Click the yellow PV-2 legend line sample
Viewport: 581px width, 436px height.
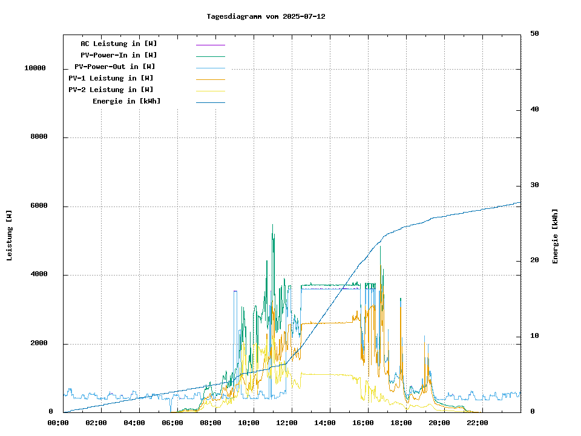click(x=210, y=91)
